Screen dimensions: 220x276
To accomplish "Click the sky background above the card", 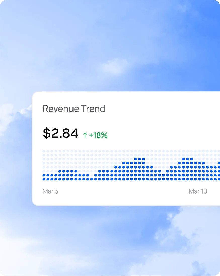I will pyautogui.click(x=110, y=45).
